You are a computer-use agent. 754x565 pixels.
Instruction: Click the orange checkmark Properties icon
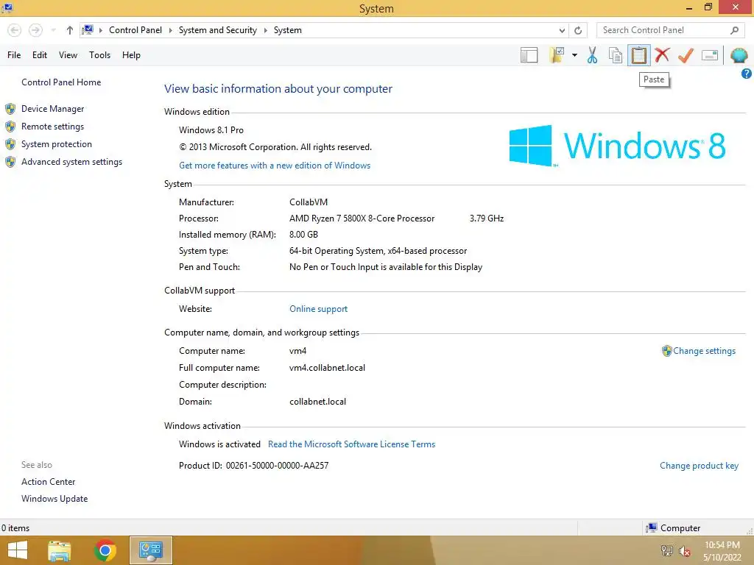click(x=686, y=55)
